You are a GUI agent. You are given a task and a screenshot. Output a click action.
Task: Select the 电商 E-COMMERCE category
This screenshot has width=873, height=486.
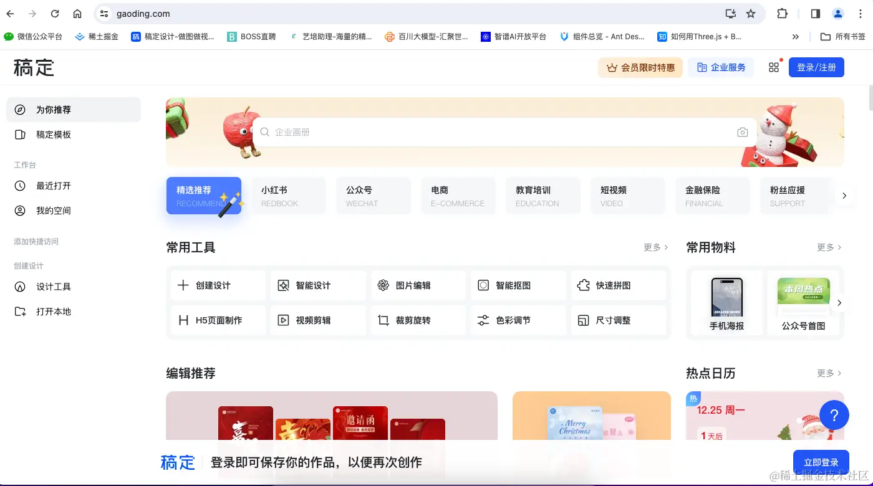click(458, 195)
